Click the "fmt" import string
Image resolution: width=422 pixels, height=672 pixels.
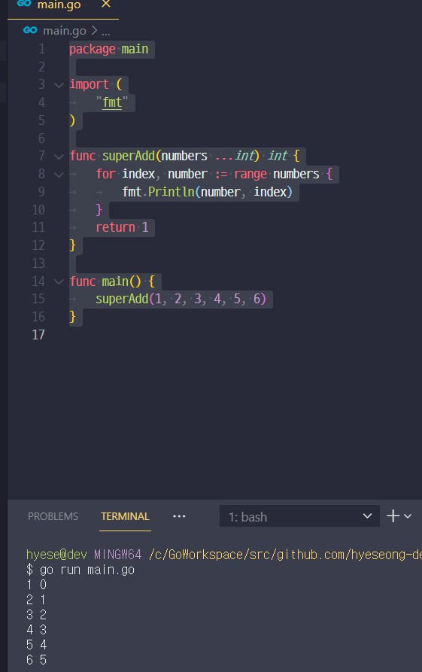(112, 102)
